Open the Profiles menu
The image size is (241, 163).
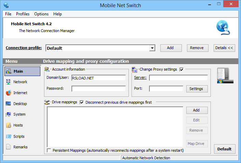[x=23, y=14]
